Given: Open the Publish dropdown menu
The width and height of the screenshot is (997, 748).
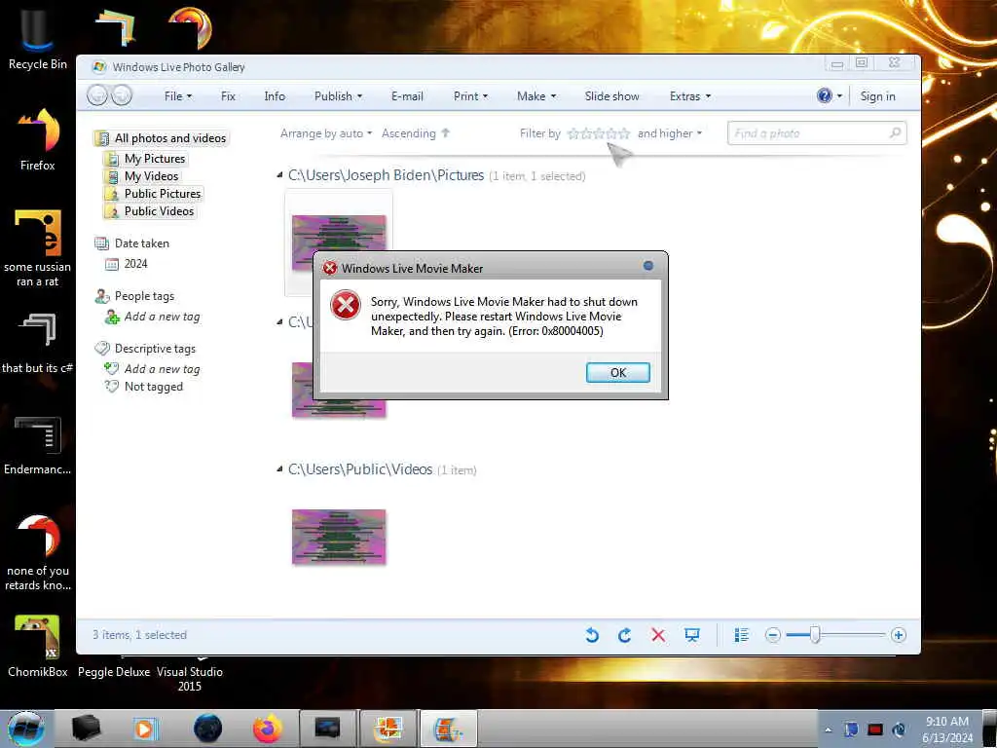Looking at the screenshot, I should pyautogui.click(x=338, y=96).
